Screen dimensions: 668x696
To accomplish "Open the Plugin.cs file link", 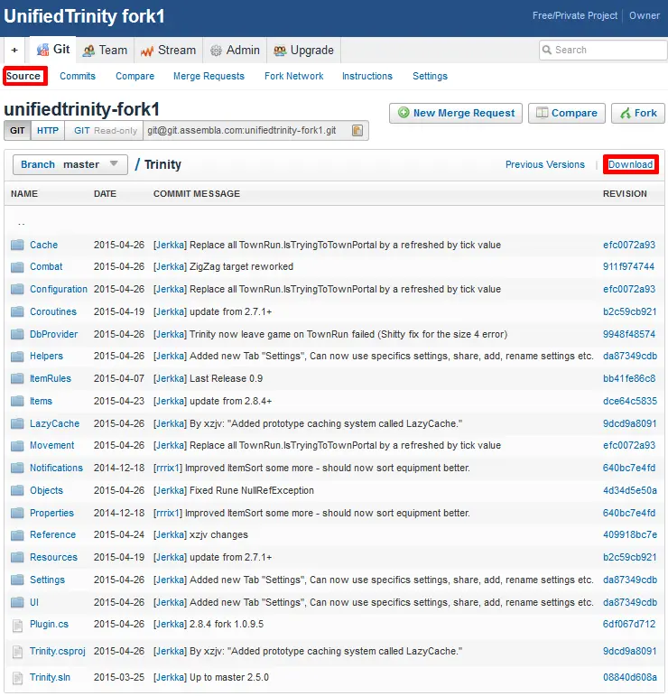I will [x=49, y=625].
